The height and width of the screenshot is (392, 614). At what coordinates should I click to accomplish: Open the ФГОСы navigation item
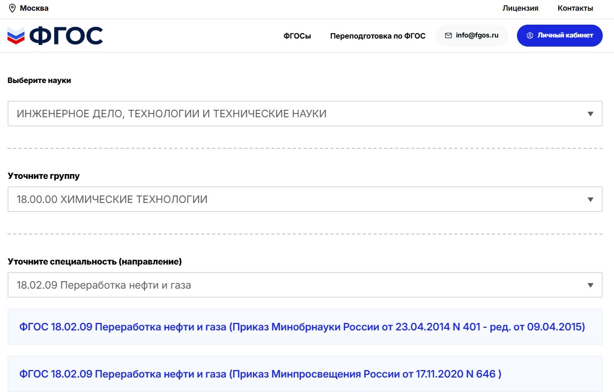coord(297,36)
